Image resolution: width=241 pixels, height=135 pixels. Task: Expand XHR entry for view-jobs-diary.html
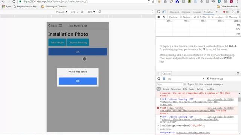point(161,99)
